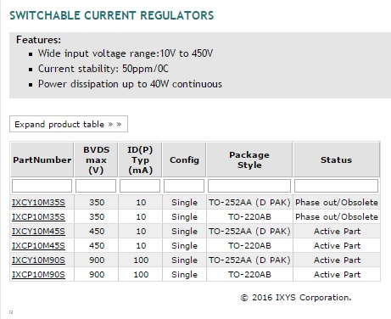Click the Status filter input box
Viewport: 391px width, 319px height.
(336, 186)
